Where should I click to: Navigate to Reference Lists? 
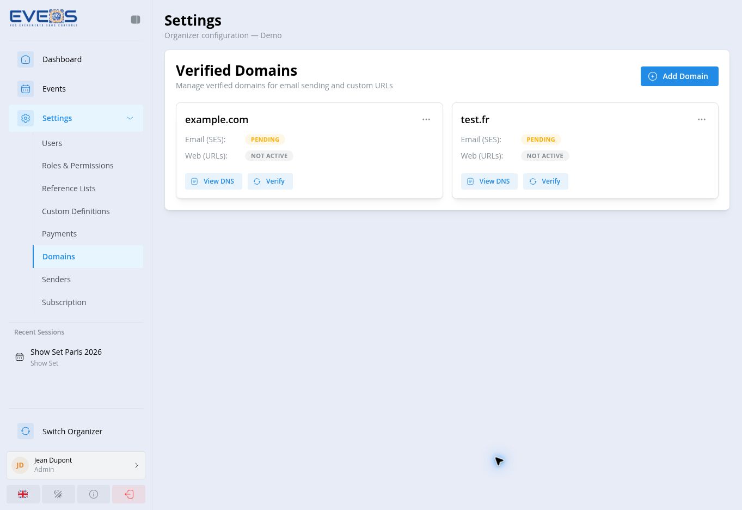point(88,189)
